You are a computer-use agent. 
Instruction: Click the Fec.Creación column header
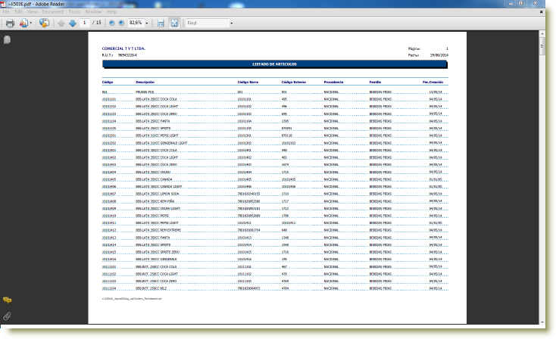coord(433,82)
